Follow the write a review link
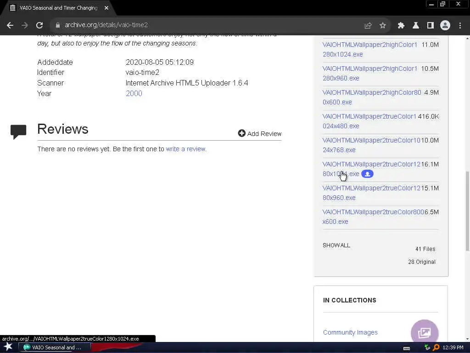470x353 pixels. (x=185, y=149)
